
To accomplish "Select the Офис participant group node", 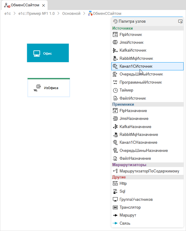I will coord(48,53).
